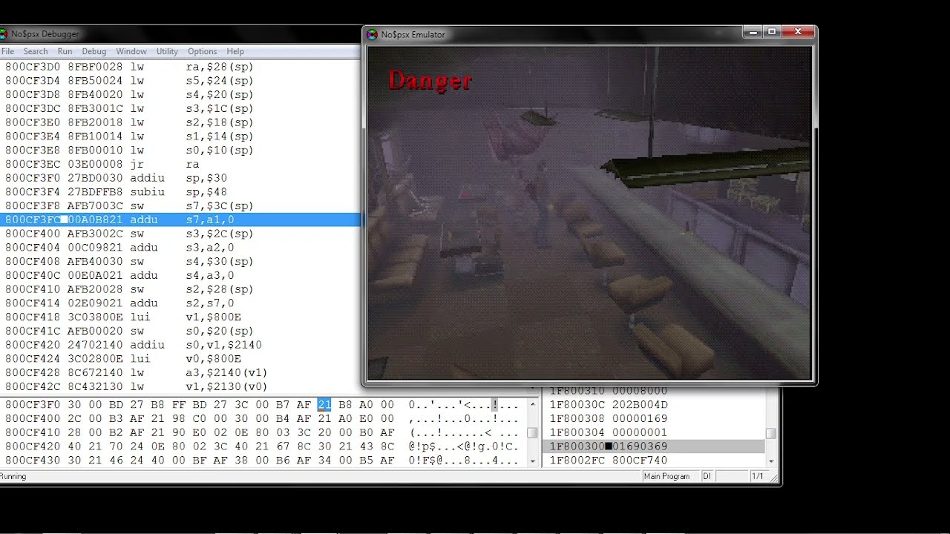This screenshot has width=950, height=534.
Task: Select line 800CF410 sw s2,$28(sp)
Action: (180, 289)
